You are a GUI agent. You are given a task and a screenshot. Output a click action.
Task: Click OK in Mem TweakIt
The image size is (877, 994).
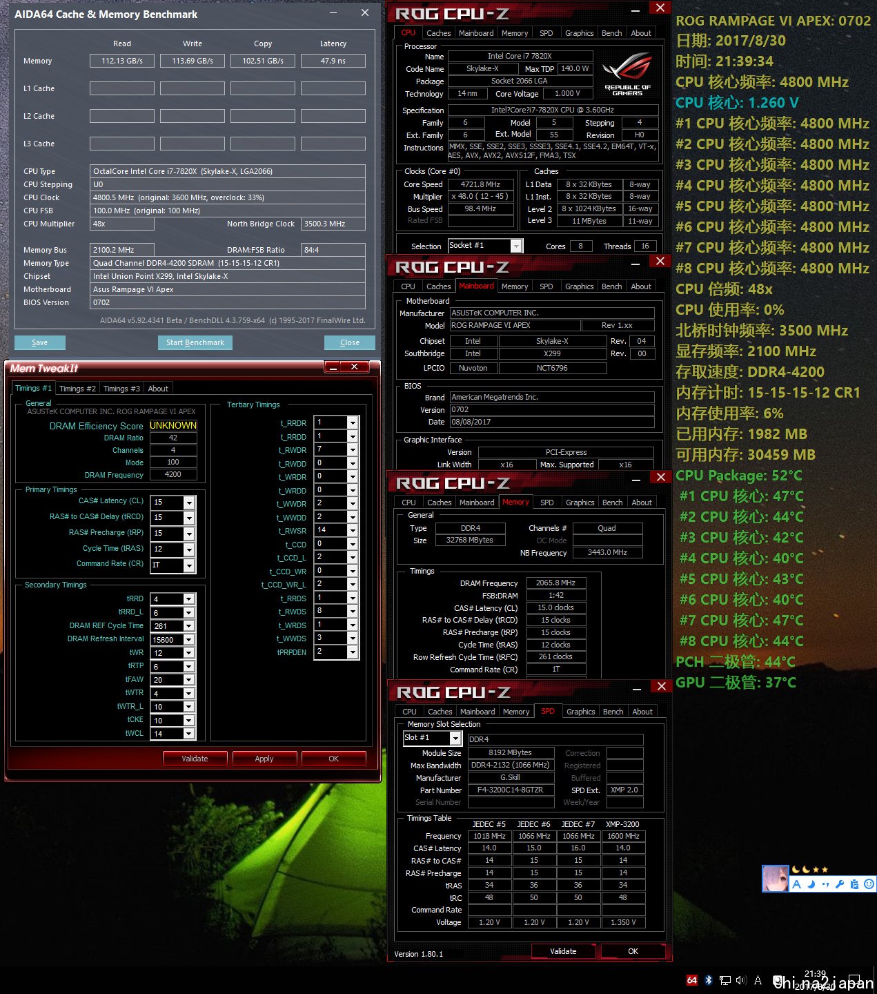point(334,759)
